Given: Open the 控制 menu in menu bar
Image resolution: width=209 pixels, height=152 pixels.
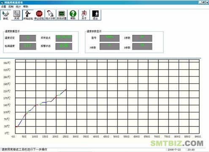Looking at the screenshot, I should (x=11, y=7).
